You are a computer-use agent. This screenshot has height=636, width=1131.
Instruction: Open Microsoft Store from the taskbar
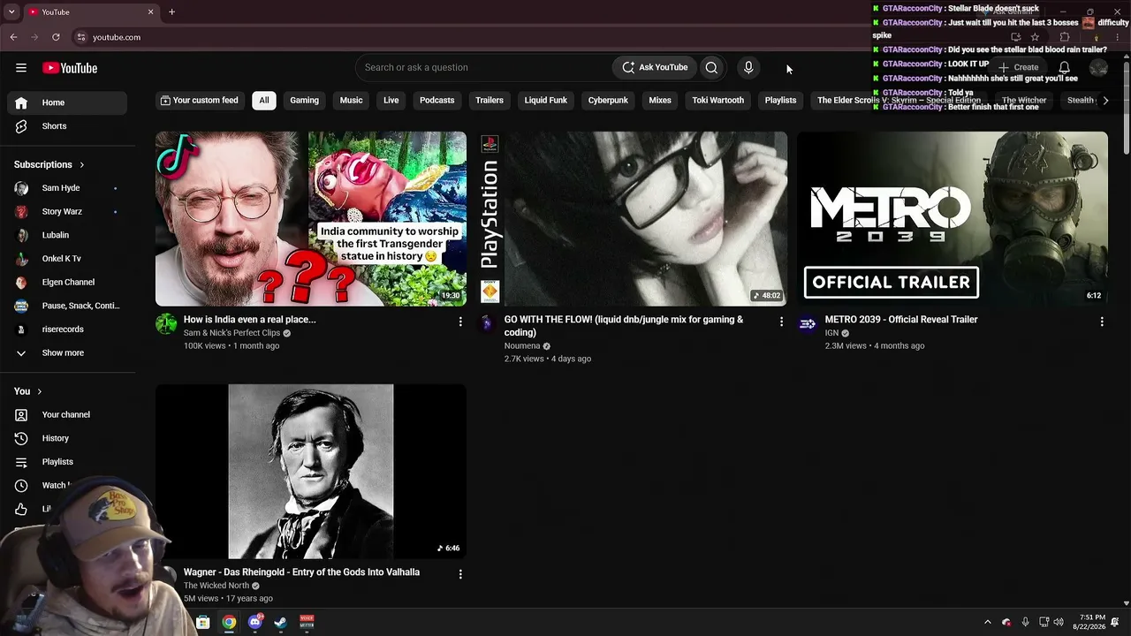point(203,622)
